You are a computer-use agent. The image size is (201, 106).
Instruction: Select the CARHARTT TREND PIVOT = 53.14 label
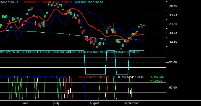pos(48,2)
